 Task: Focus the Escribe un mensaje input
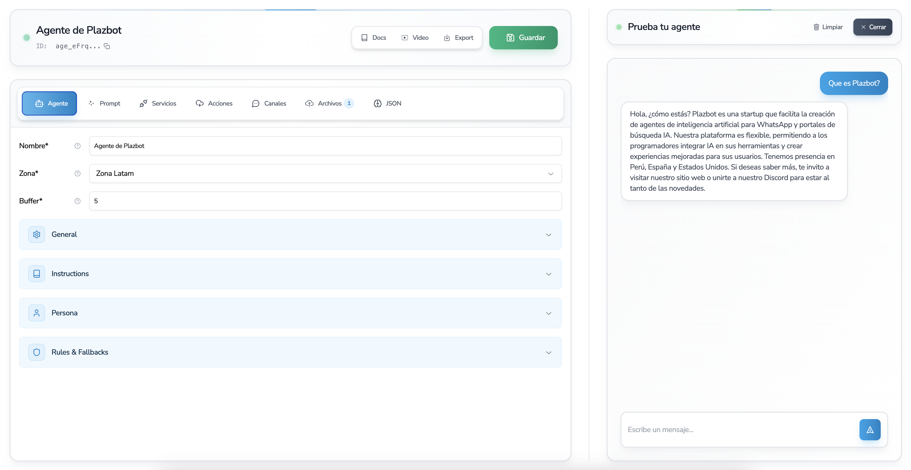pyautogui.click(x=739, y=430)
